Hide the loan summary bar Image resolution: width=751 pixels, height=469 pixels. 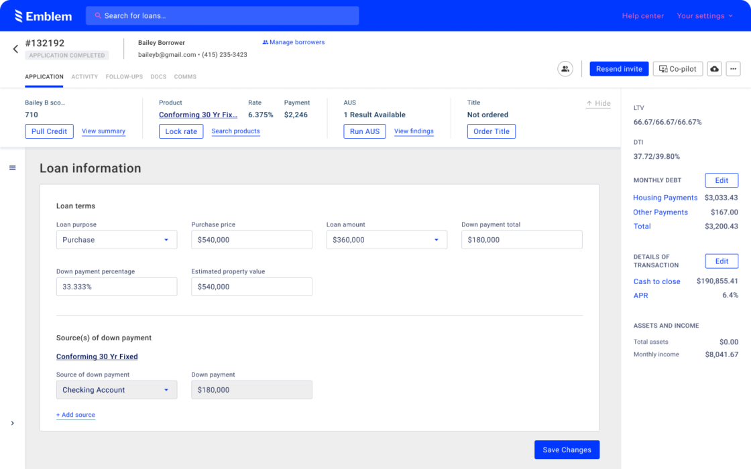[597, 103]
